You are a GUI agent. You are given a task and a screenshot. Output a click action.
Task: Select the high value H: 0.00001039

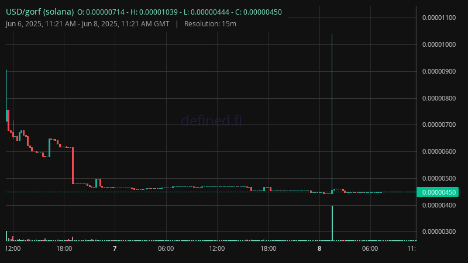[x=154, y=12]
